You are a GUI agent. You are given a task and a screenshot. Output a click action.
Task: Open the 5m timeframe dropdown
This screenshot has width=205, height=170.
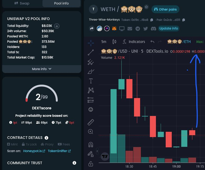[x=104, y=42]
